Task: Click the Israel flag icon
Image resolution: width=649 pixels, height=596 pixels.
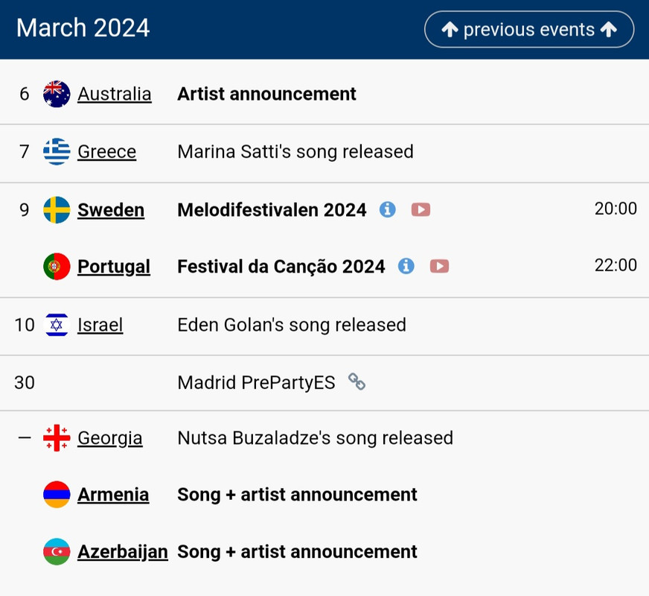Action: tap(57, 325)
